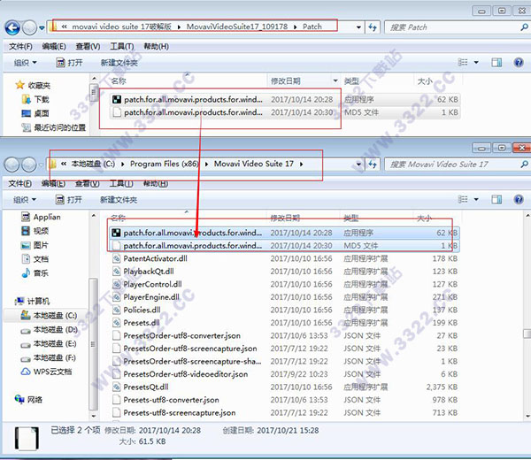Select 下载 in Patch window sidebar
The image size is (531, 460).
coord(35,99)
